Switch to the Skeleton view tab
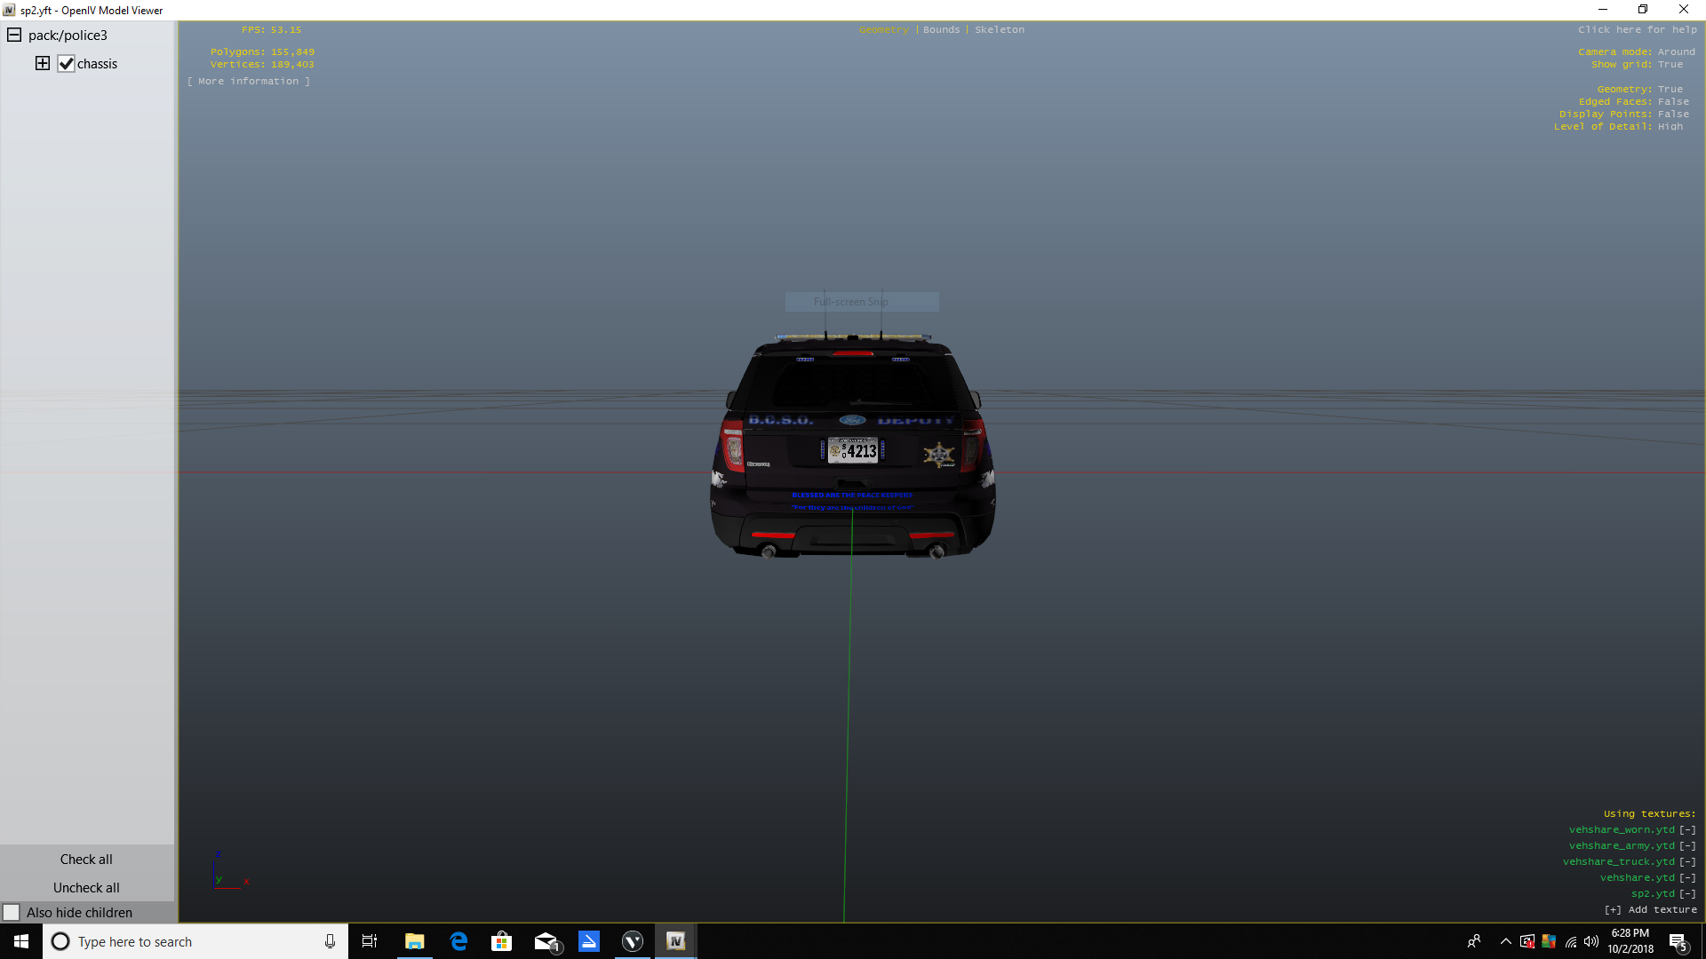Viewport: 1706px width, 959px height. pyautogui.click(x=999, y=30)
